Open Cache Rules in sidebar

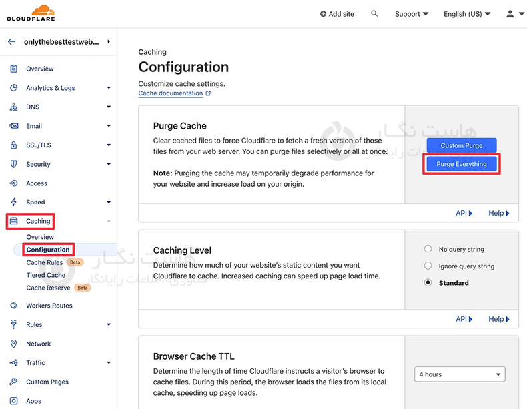click(45, 262)
